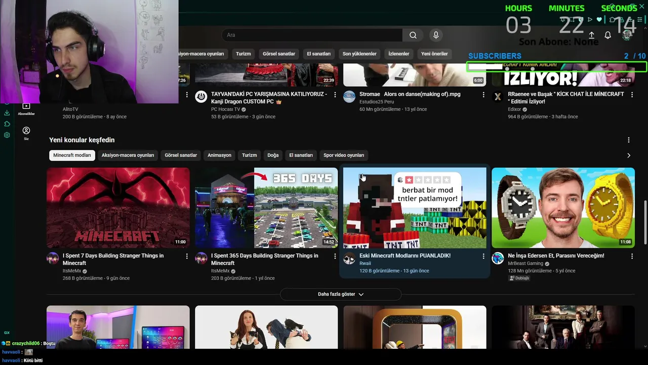648x365 pixels.
Task: Open three-dot menu for Stromae video
Action: click(x=483, y=95)
